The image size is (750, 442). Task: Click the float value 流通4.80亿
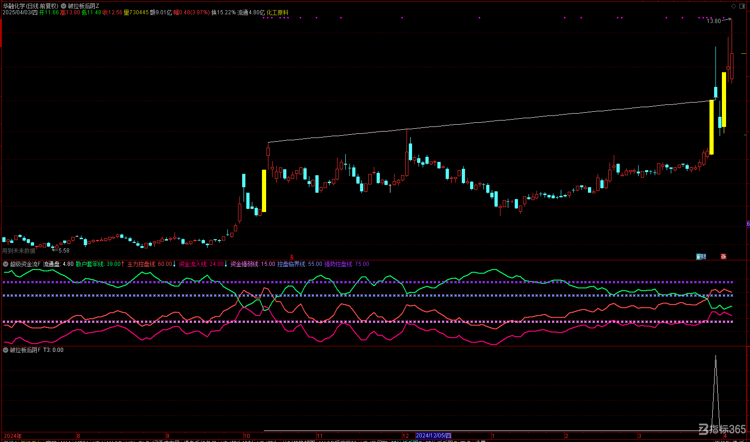(x=251, y=12)
